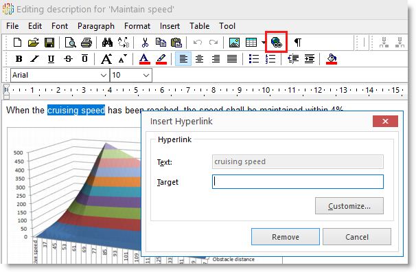Open the Paragraph menu
416x272 pixels.
(96, 26)
